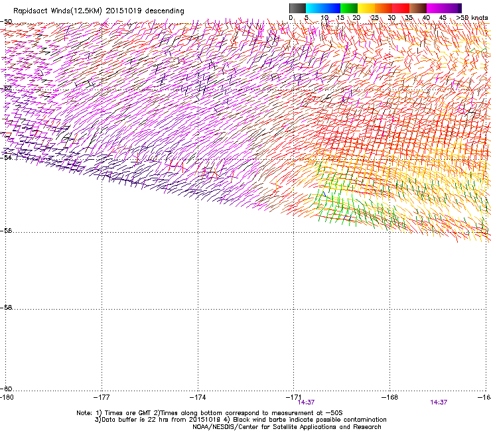Click the -56 latitude axis label
Screen dimensions: 491x431
tap(6, 230)
